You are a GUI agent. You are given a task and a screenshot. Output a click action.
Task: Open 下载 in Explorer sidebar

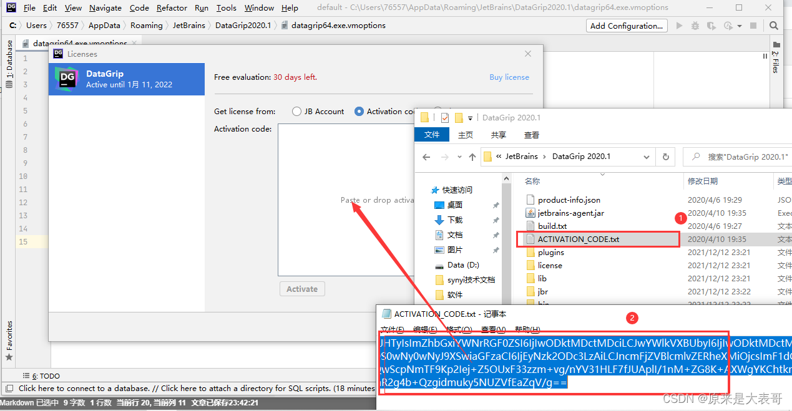pyautogui.click(x=454, y=220)
